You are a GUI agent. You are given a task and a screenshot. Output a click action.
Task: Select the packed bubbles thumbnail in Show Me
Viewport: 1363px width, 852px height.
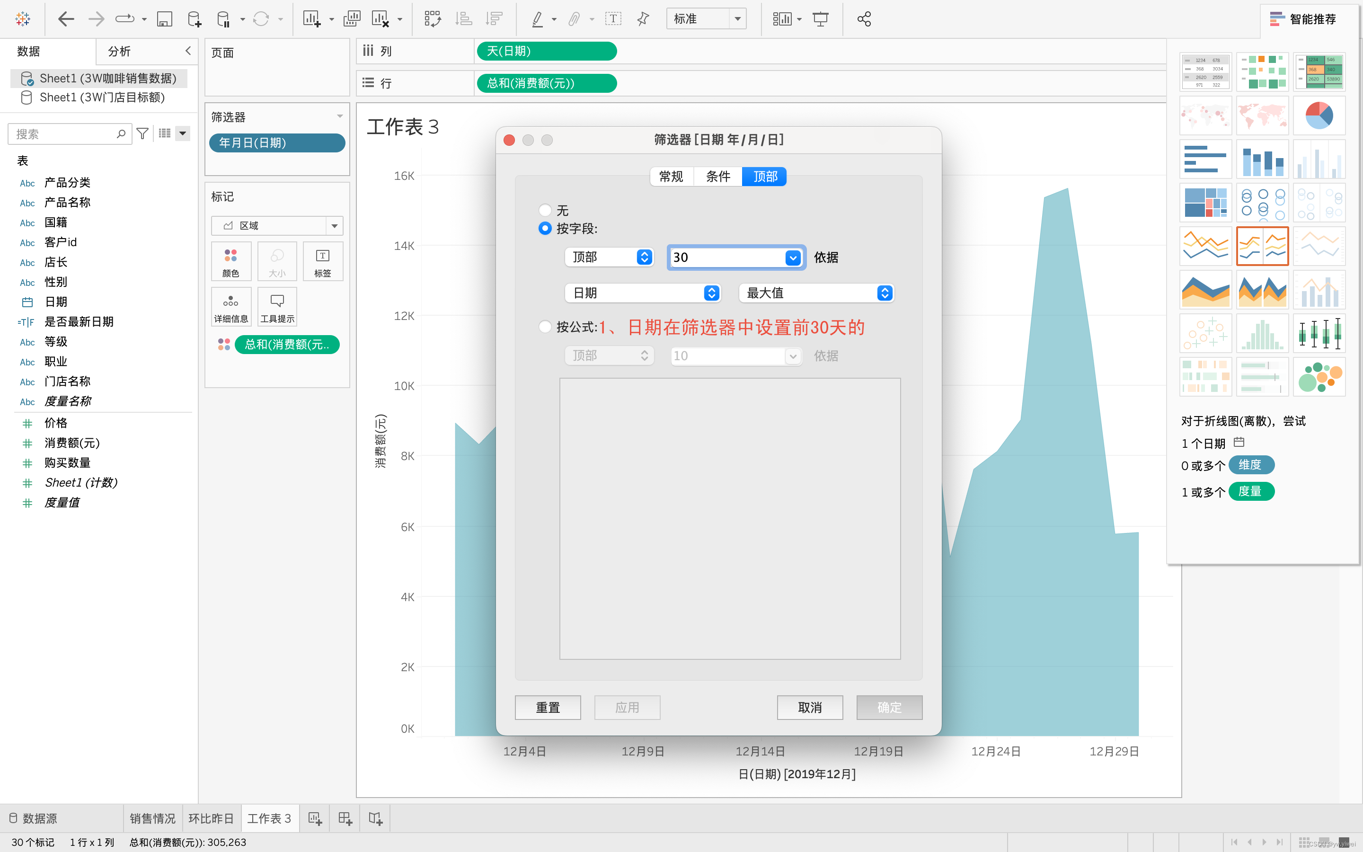click(x=1319, y=377)
